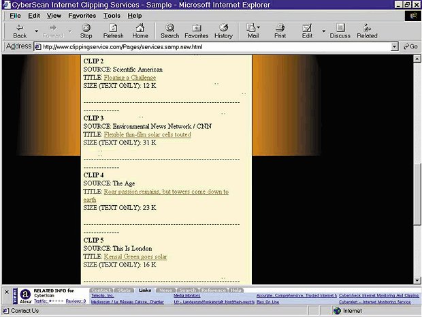Screen dimensions: 422x317
Task: Click the Bas On Line link
Action: click(267, 302)
